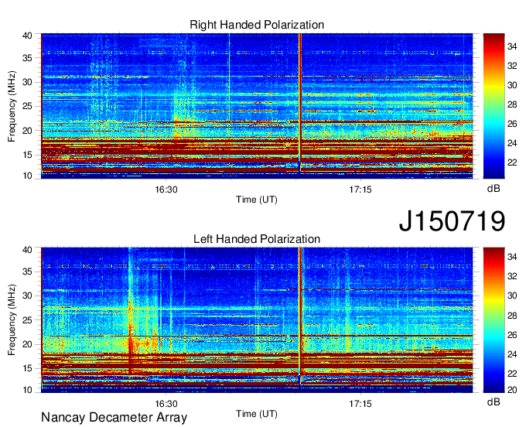Image resolution: width=526 pixels, height=427 pixels.
Task: Click 10 MHz tick on left-handed plot
Action: (x=28, y=390)
